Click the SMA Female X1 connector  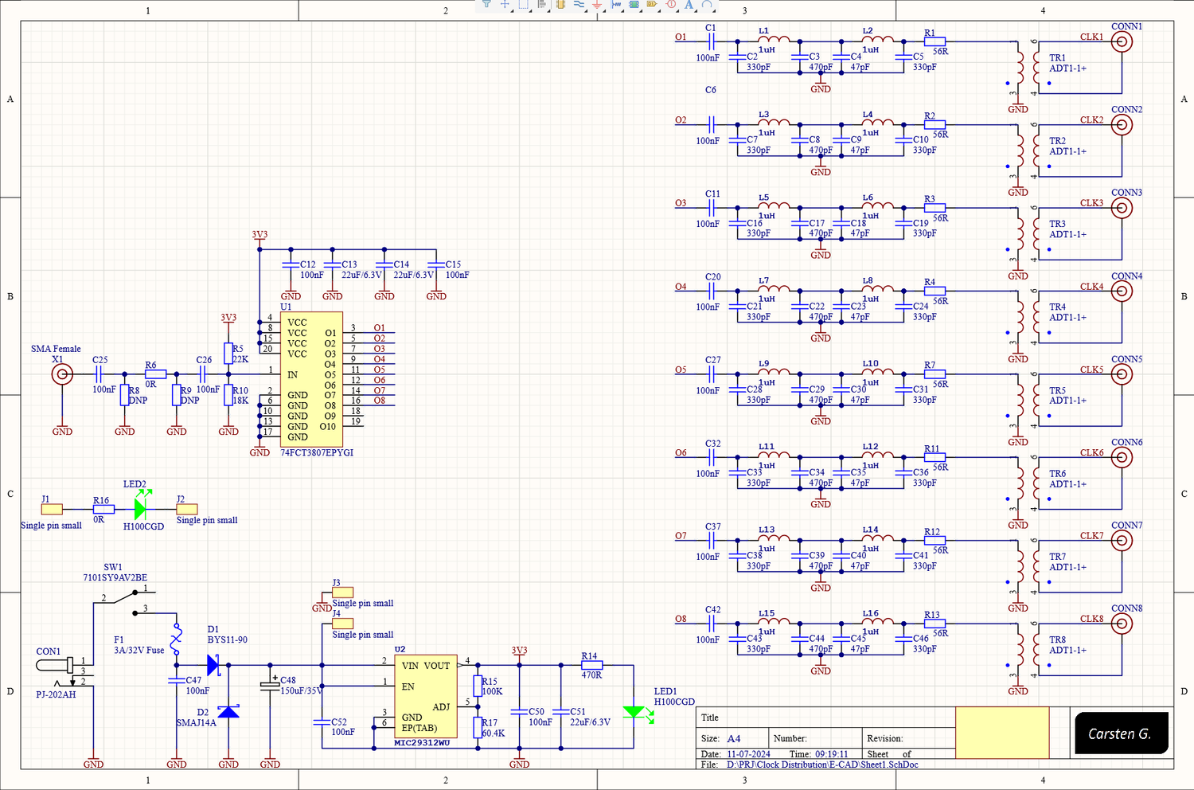62,374
